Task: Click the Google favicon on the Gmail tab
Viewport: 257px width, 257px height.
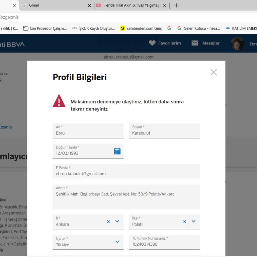Action: [x=24, y=5]
